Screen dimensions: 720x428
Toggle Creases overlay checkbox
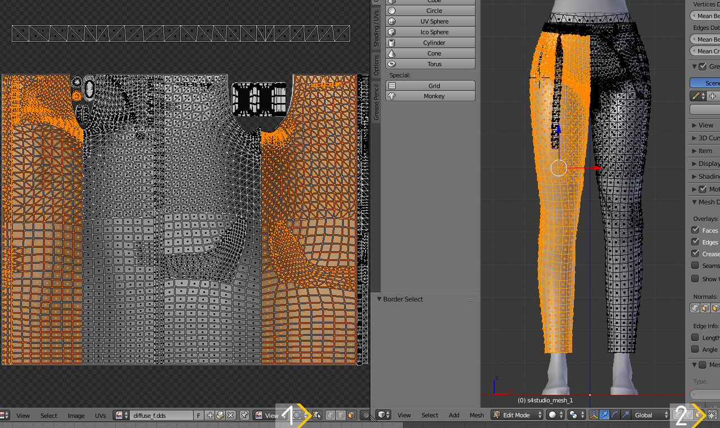click(x=695, y=254)
